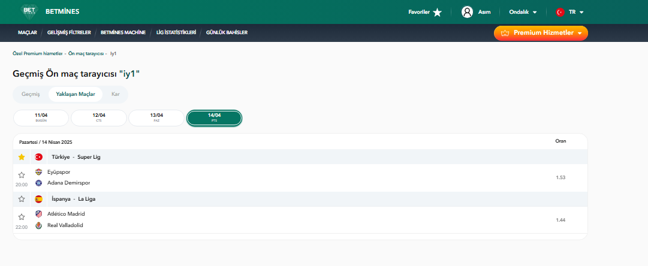Click the Favoriler link in header
Viewport: 648px width, 266px height.
click(419, 12)
